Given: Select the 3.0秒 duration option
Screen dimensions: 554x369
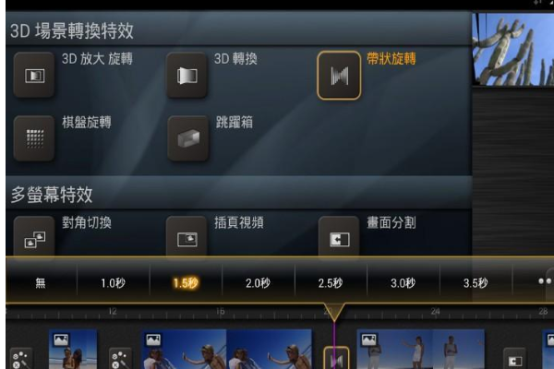Looking at the screenshot, I should [403, 283].
